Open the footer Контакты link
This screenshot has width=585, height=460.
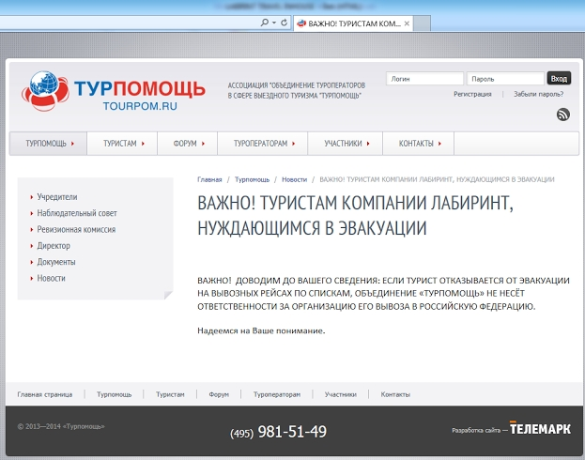(x=395, y=394)
